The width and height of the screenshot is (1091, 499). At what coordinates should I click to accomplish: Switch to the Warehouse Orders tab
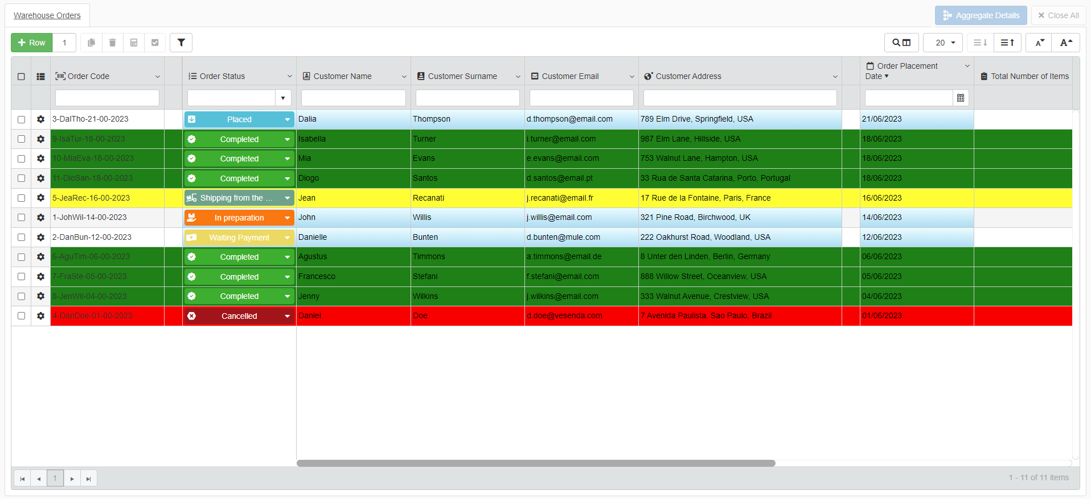tap(47, 15)
